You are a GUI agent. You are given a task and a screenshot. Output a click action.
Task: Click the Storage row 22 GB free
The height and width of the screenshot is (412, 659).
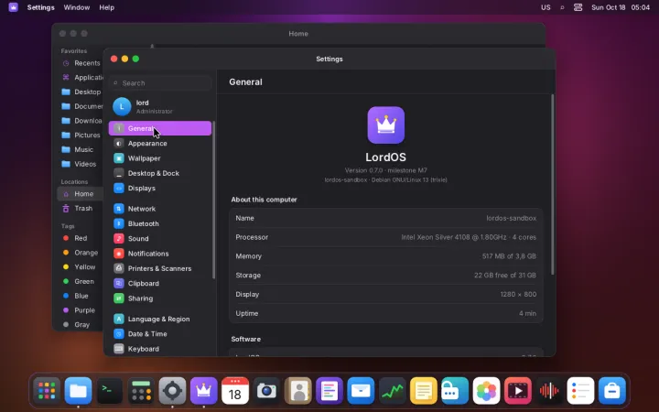504,276
